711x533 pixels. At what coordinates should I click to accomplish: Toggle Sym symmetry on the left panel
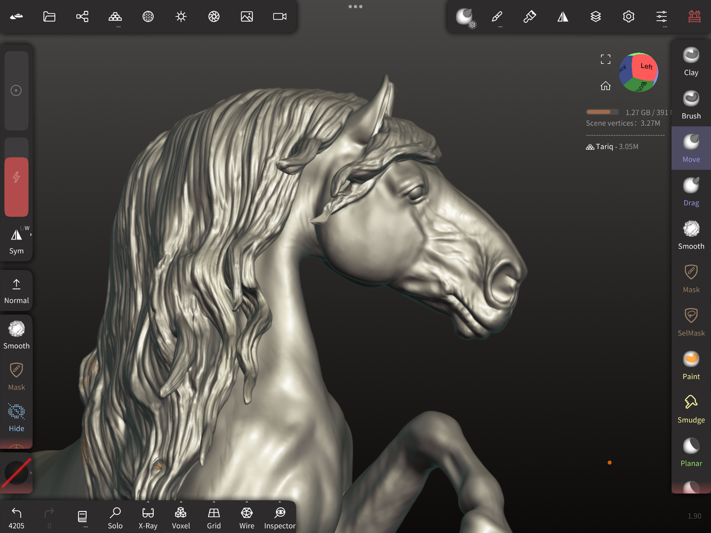16,241
